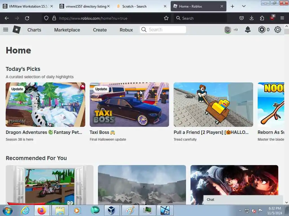
Task: Switch to vmww1557 directory listing tab
Action: (85, 6)
